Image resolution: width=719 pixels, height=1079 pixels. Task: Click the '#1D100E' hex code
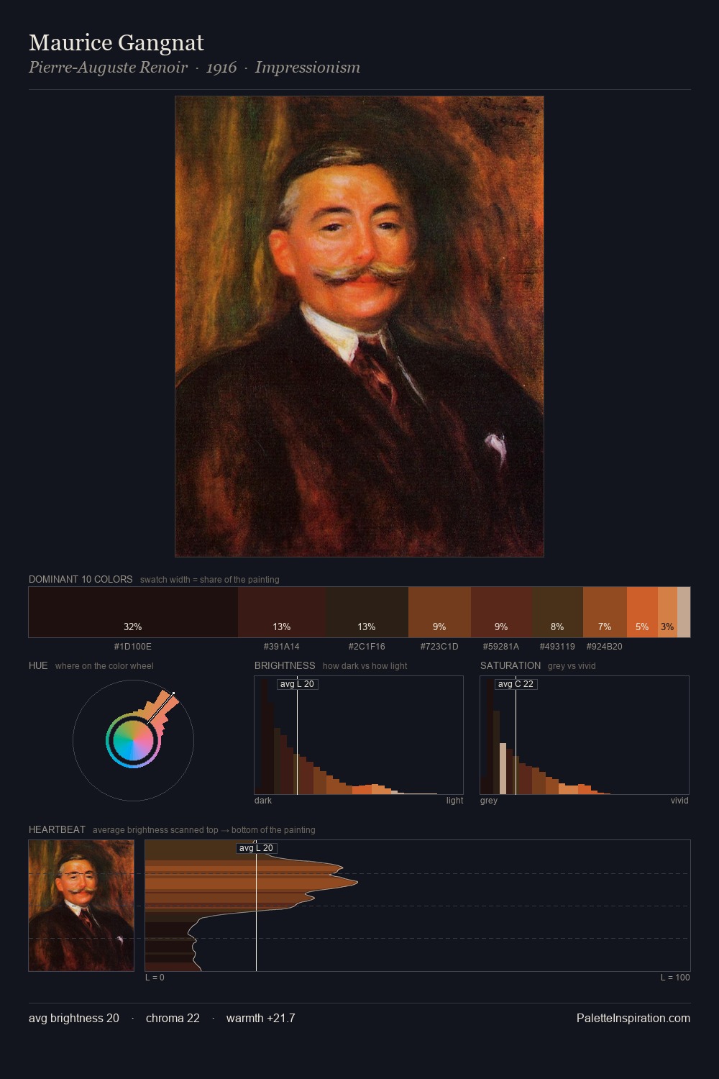133,647
